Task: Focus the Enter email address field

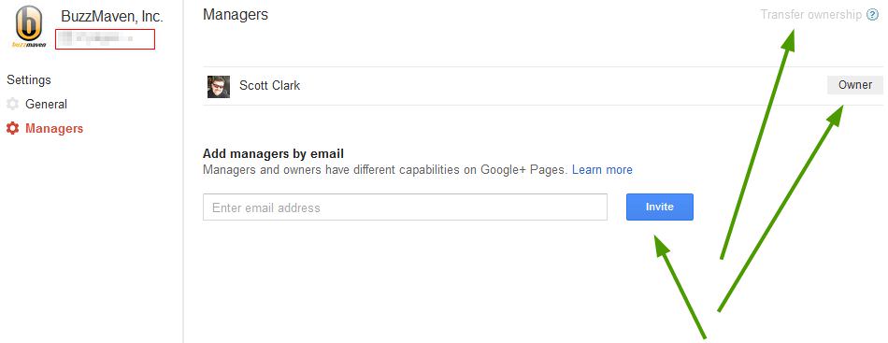Action: [x=405, y=207]
